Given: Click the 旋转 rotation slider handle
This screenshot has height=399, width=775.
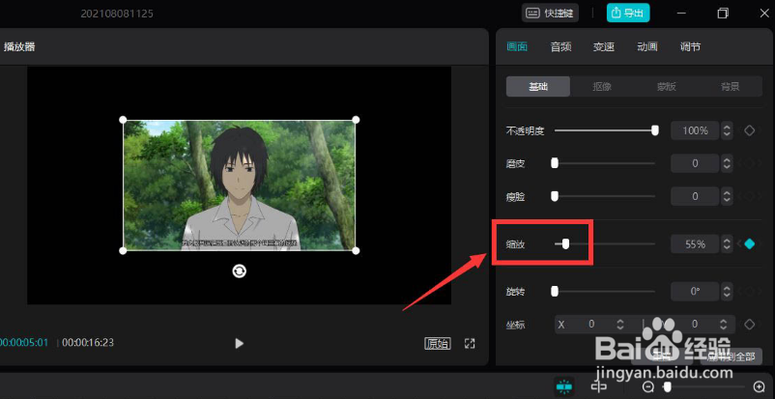Looking at the screenshot, I should pos(555,291).
